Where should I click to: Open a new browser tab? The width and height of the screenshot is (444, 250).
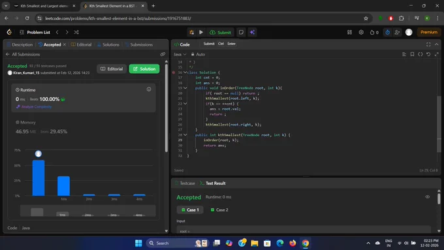pos(153,6)
